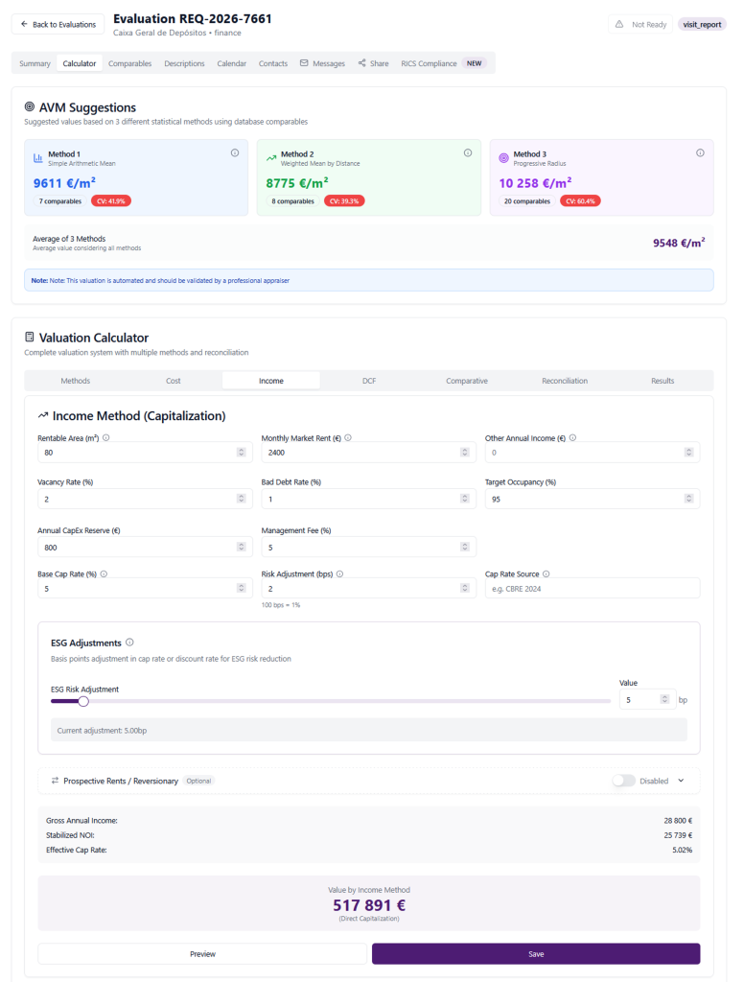Click the Cap Rate Source input field
The width and height of the screenshot is (744, 982).
(x=593, y=588)
